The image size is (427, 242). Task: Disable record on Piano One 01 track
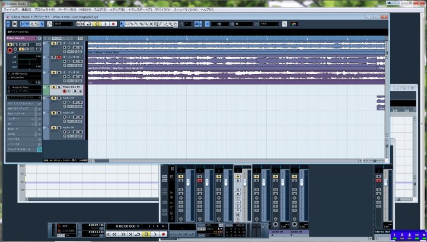65,91
